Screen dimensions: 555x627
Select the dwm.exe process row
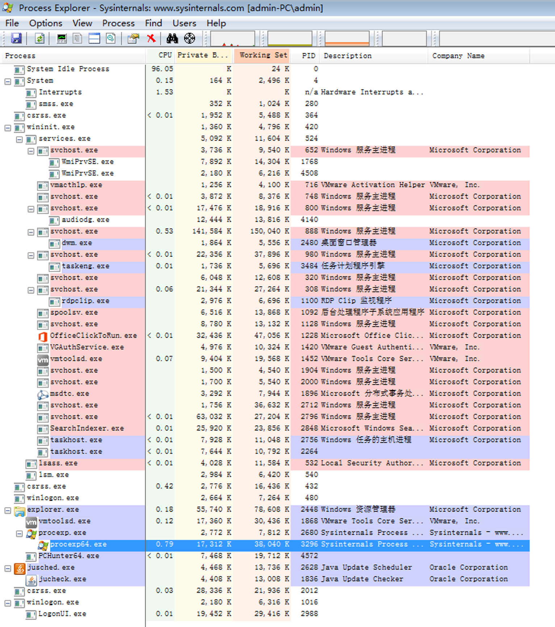[x=265, y=243]
